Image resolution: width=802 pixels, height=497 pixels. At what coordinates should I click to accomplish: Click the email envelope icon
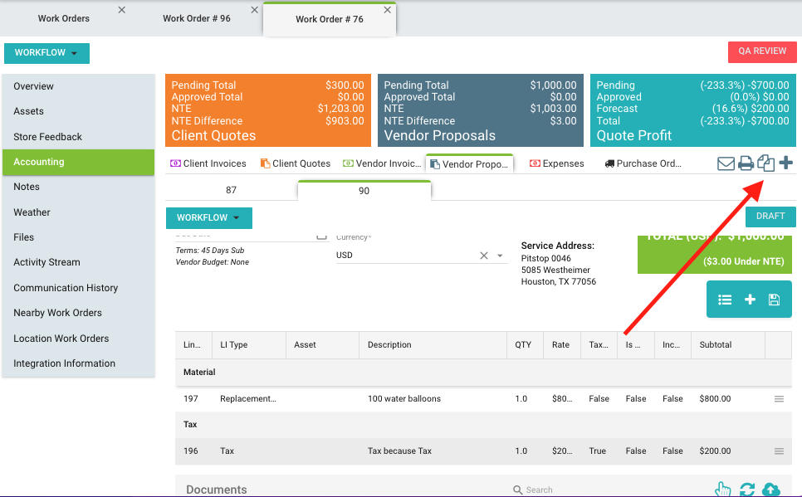coord(726,163)
